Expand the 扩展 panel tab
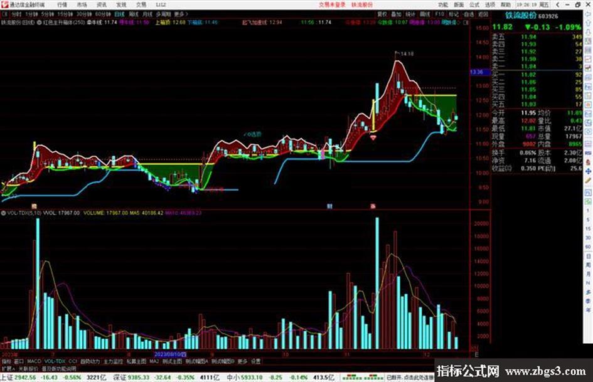The image size is (593, 382). pyautogui.click(x=8, y=368)
